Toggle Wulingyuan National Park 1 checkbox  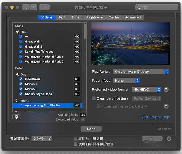tap(21, 57)
